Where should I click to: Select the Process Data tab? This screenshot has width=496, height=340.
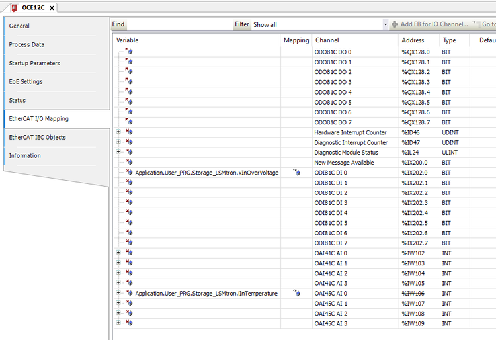[26, 45]
